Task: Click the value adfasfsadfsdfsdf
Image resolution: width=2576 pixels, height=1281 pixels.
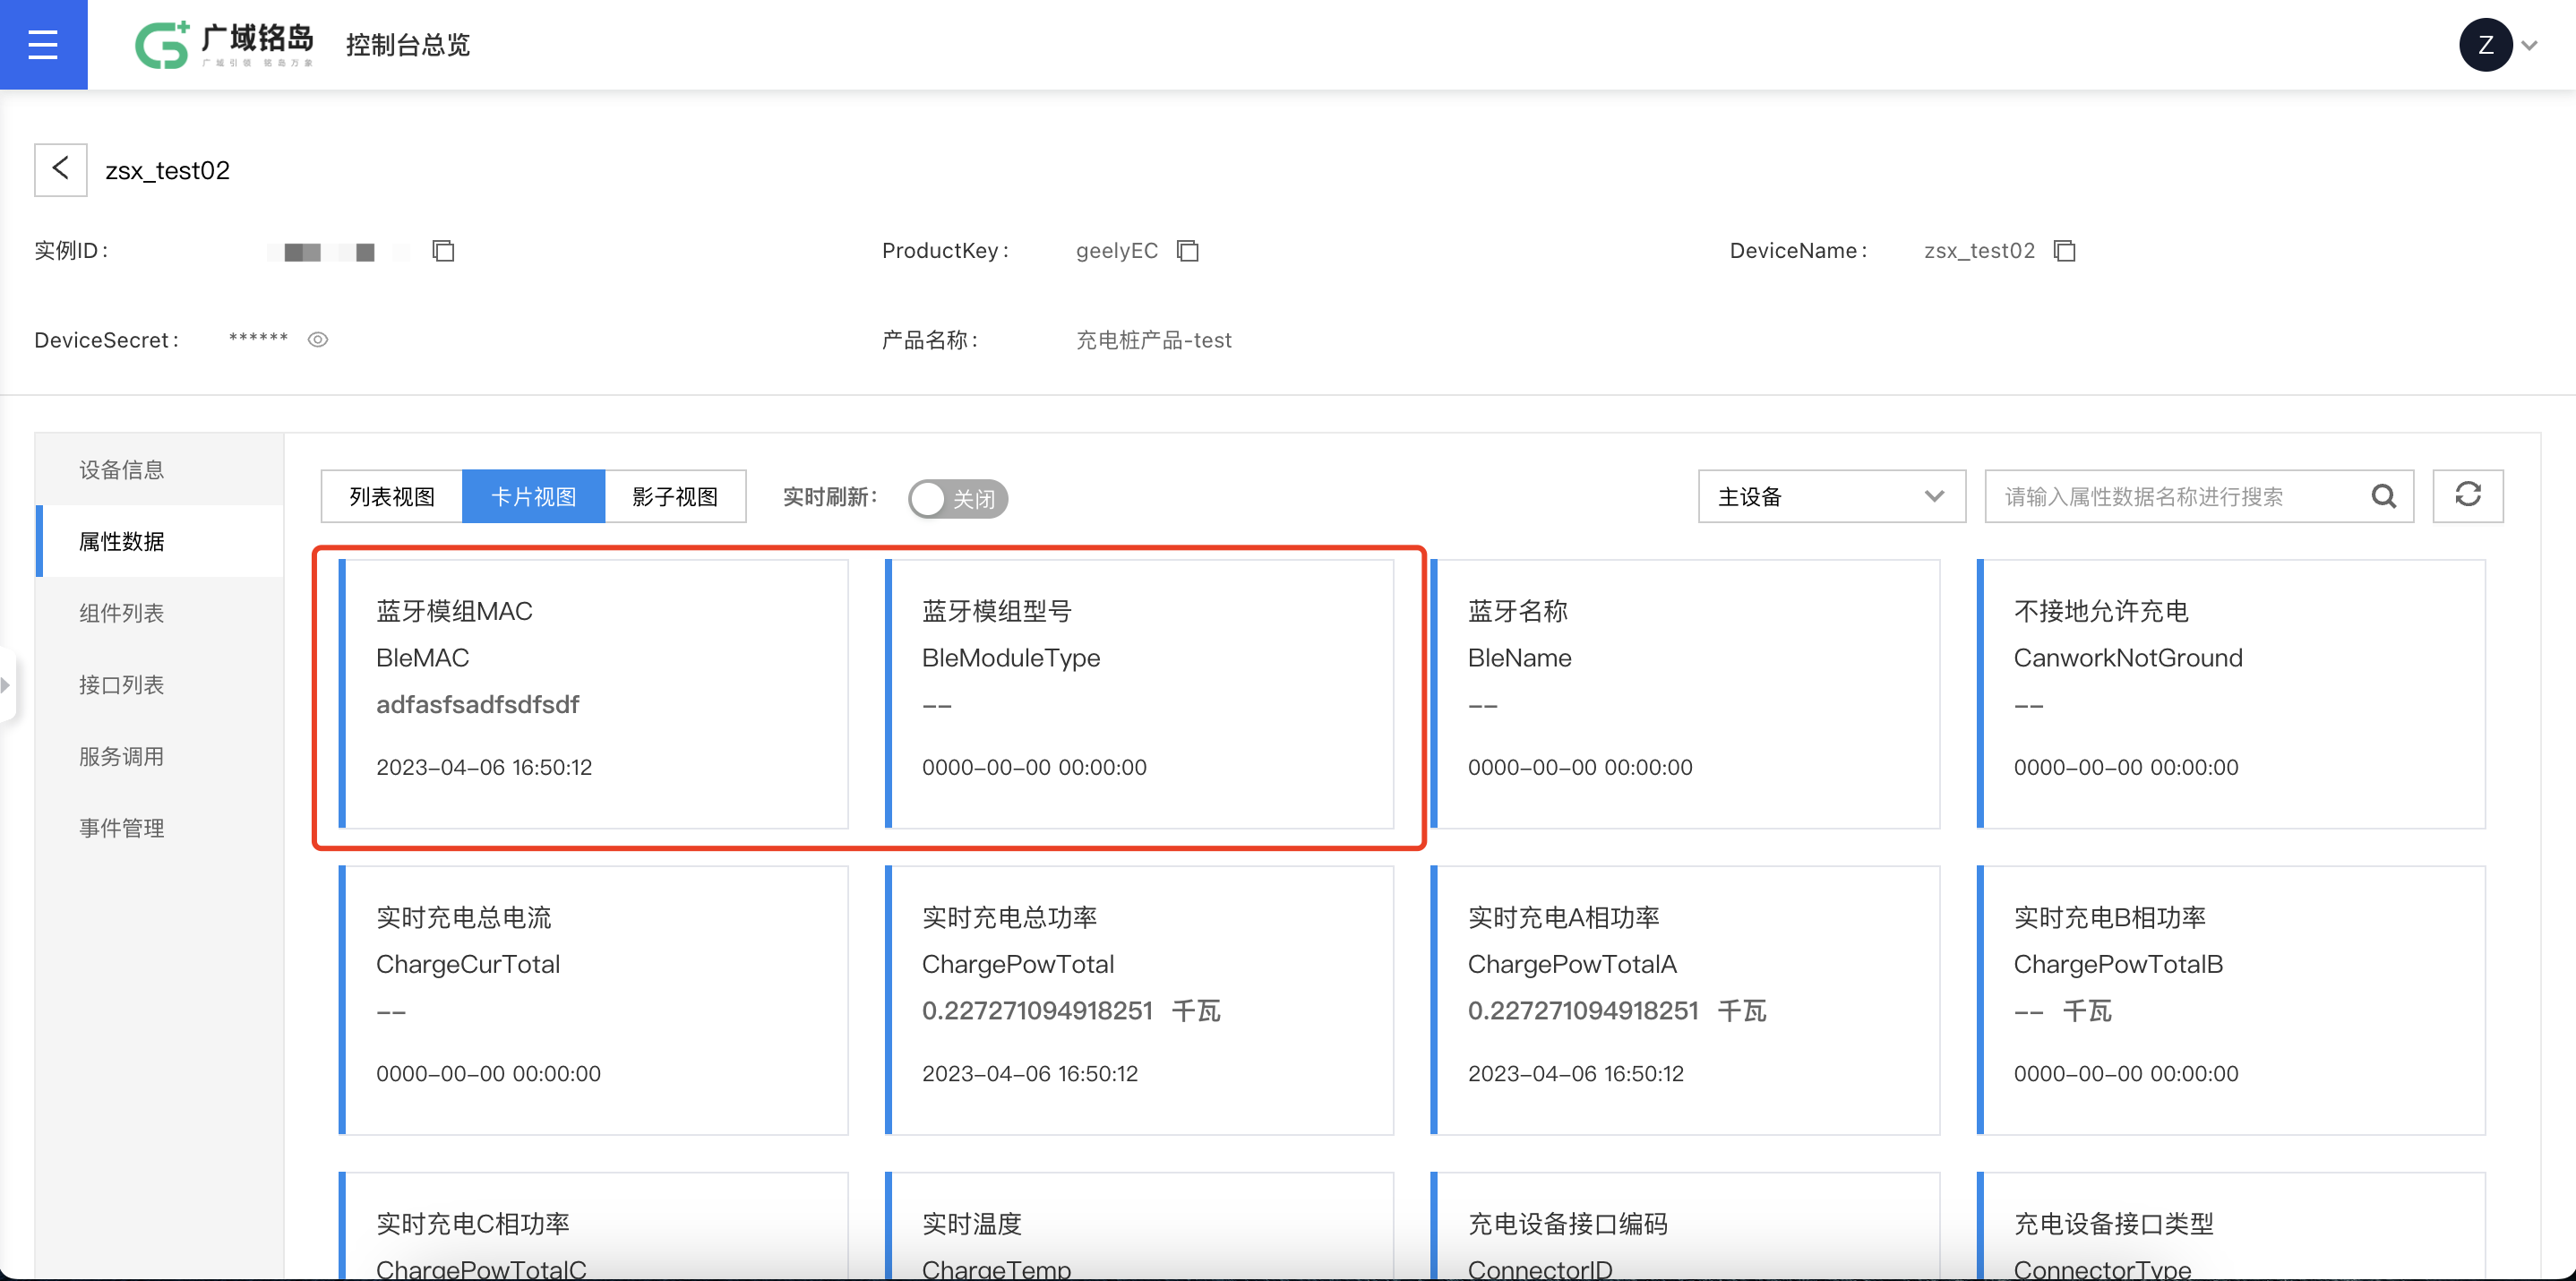Action: coord(477,705)
